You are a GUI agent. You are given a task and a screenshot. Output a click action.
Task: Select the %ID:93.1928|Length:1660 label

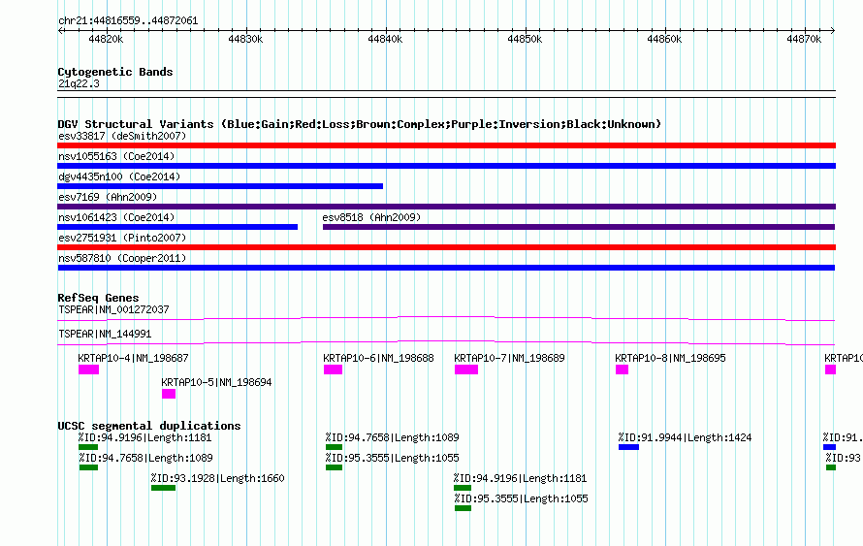click(217, 478)
